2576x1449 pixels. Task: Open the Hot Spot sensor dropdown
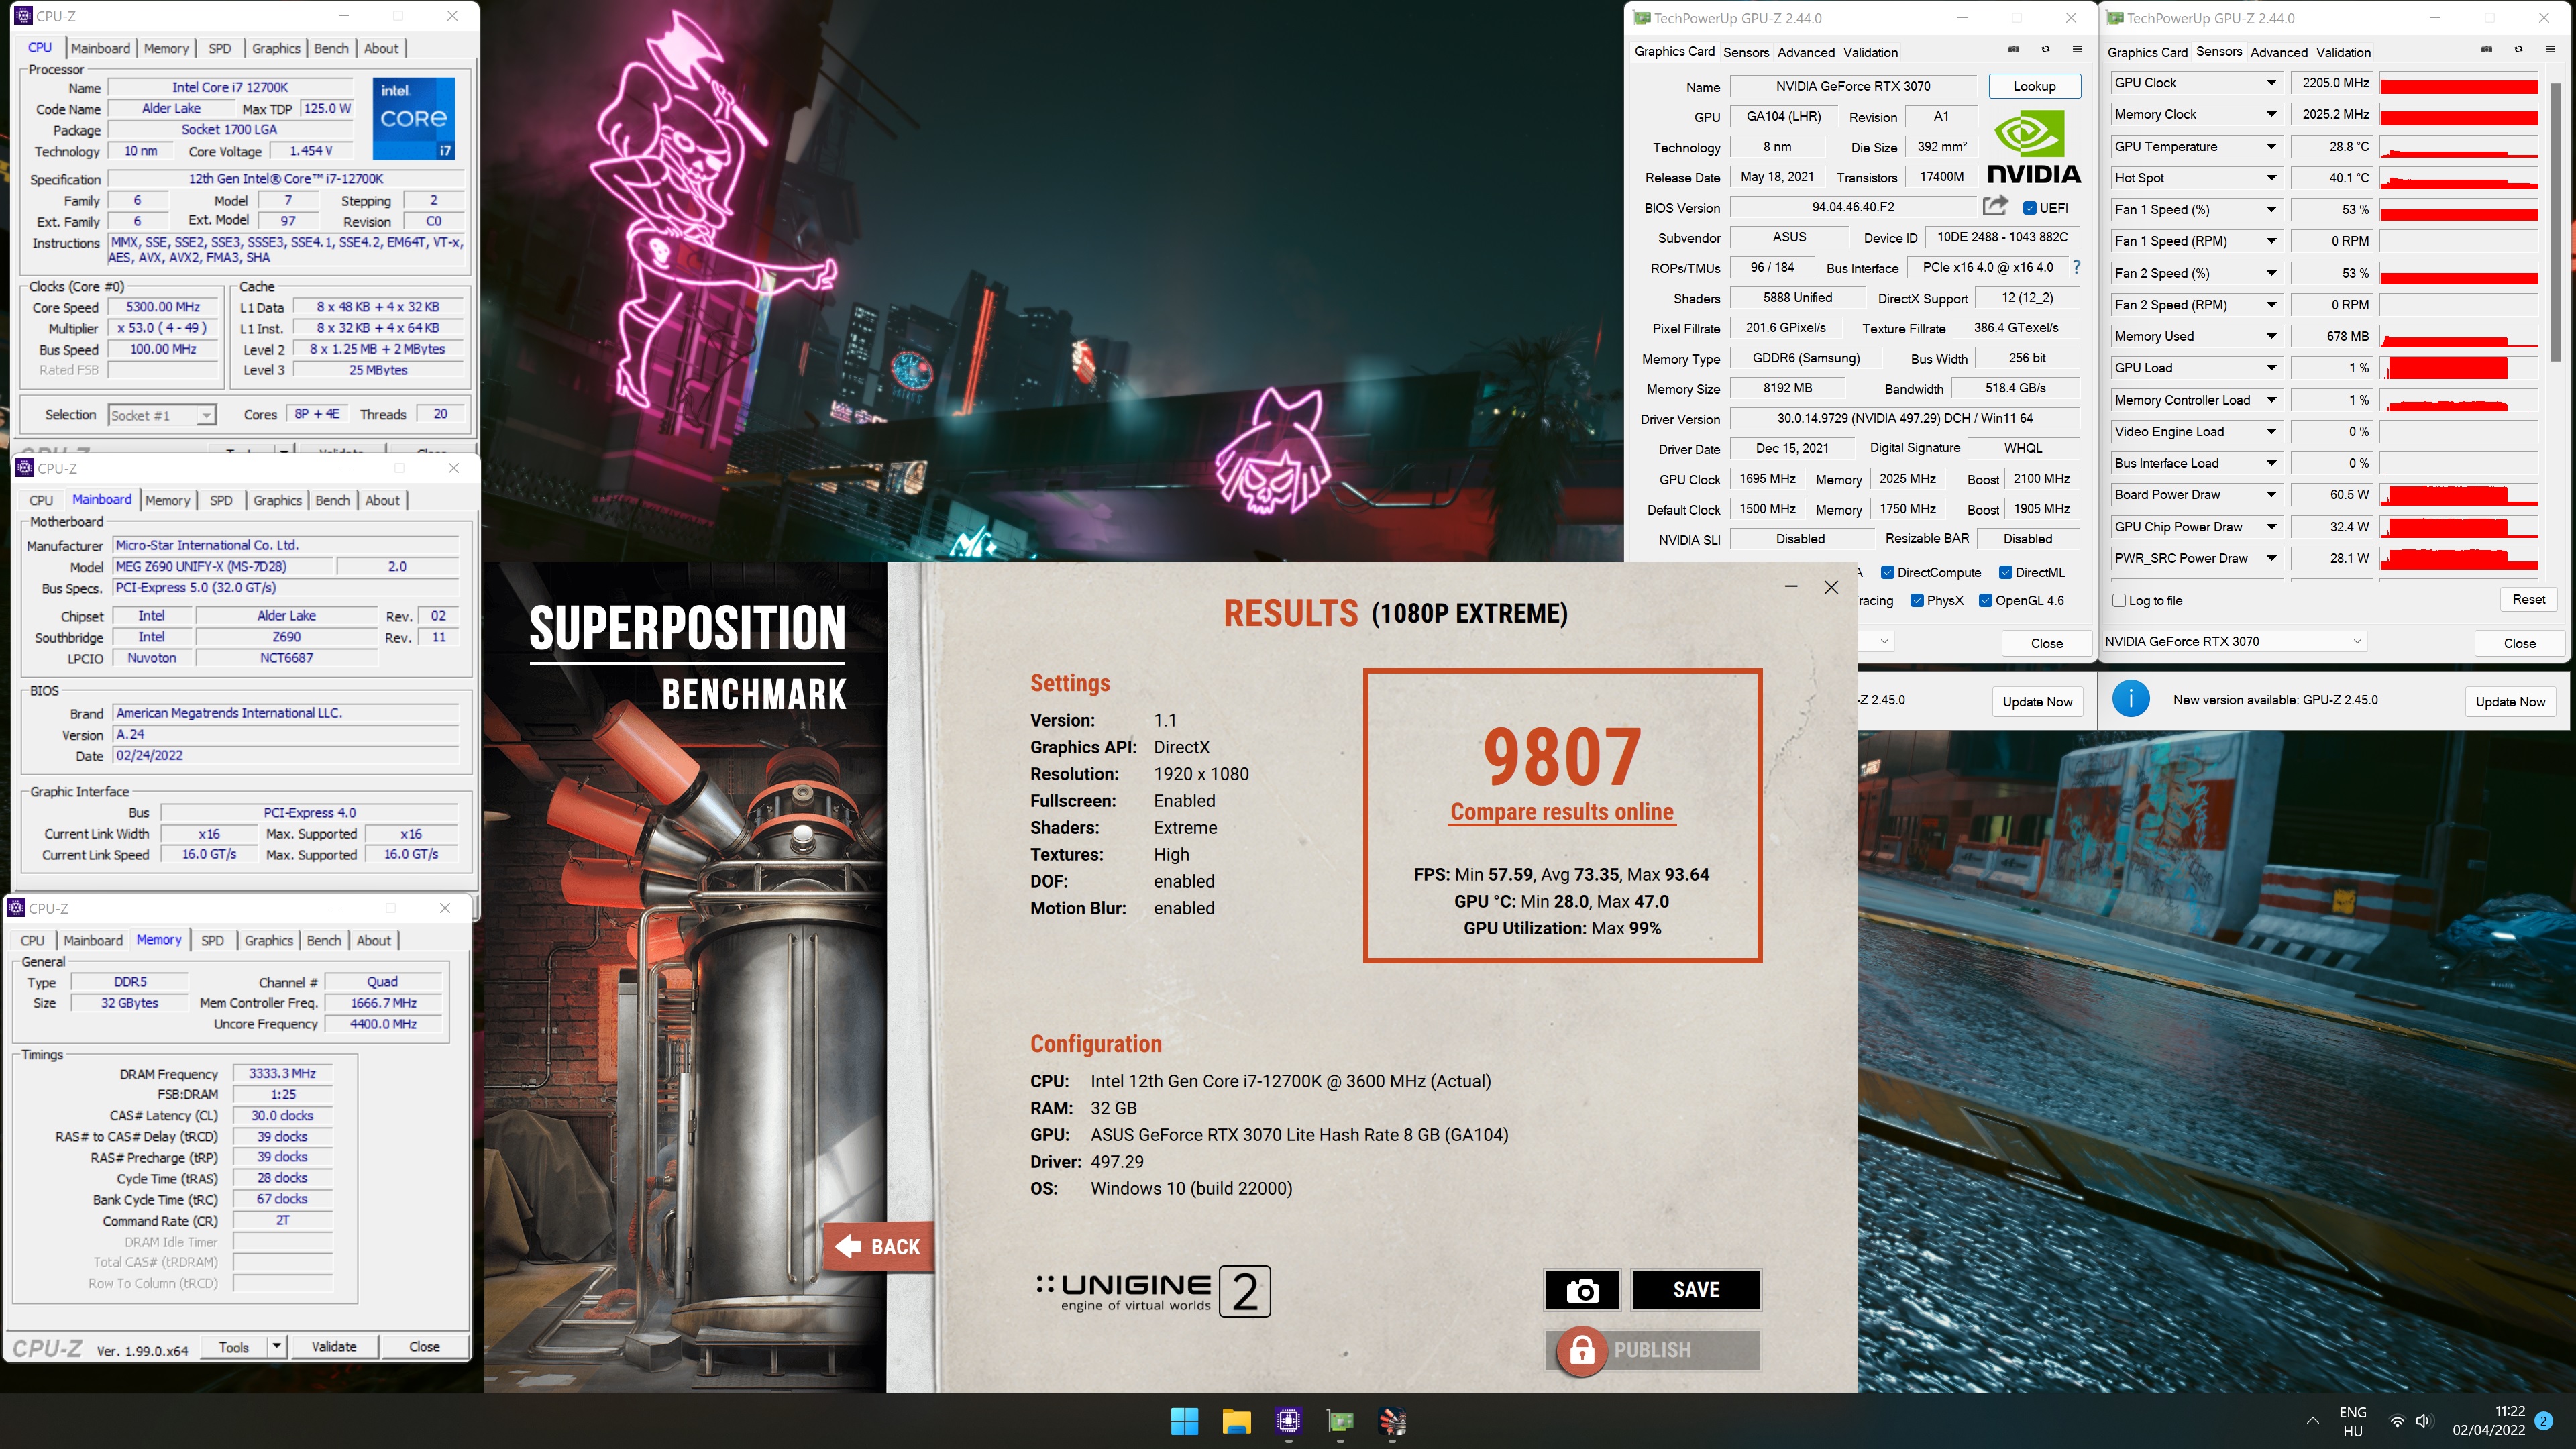click(2271, 178)
